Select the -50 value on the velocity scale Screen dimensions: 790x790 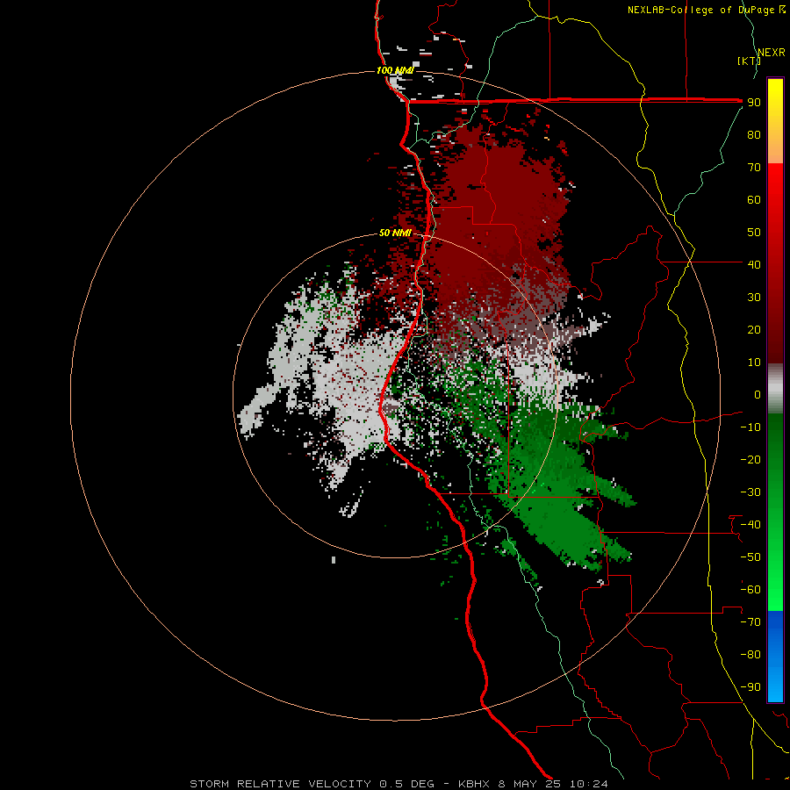tap(750, 557)
